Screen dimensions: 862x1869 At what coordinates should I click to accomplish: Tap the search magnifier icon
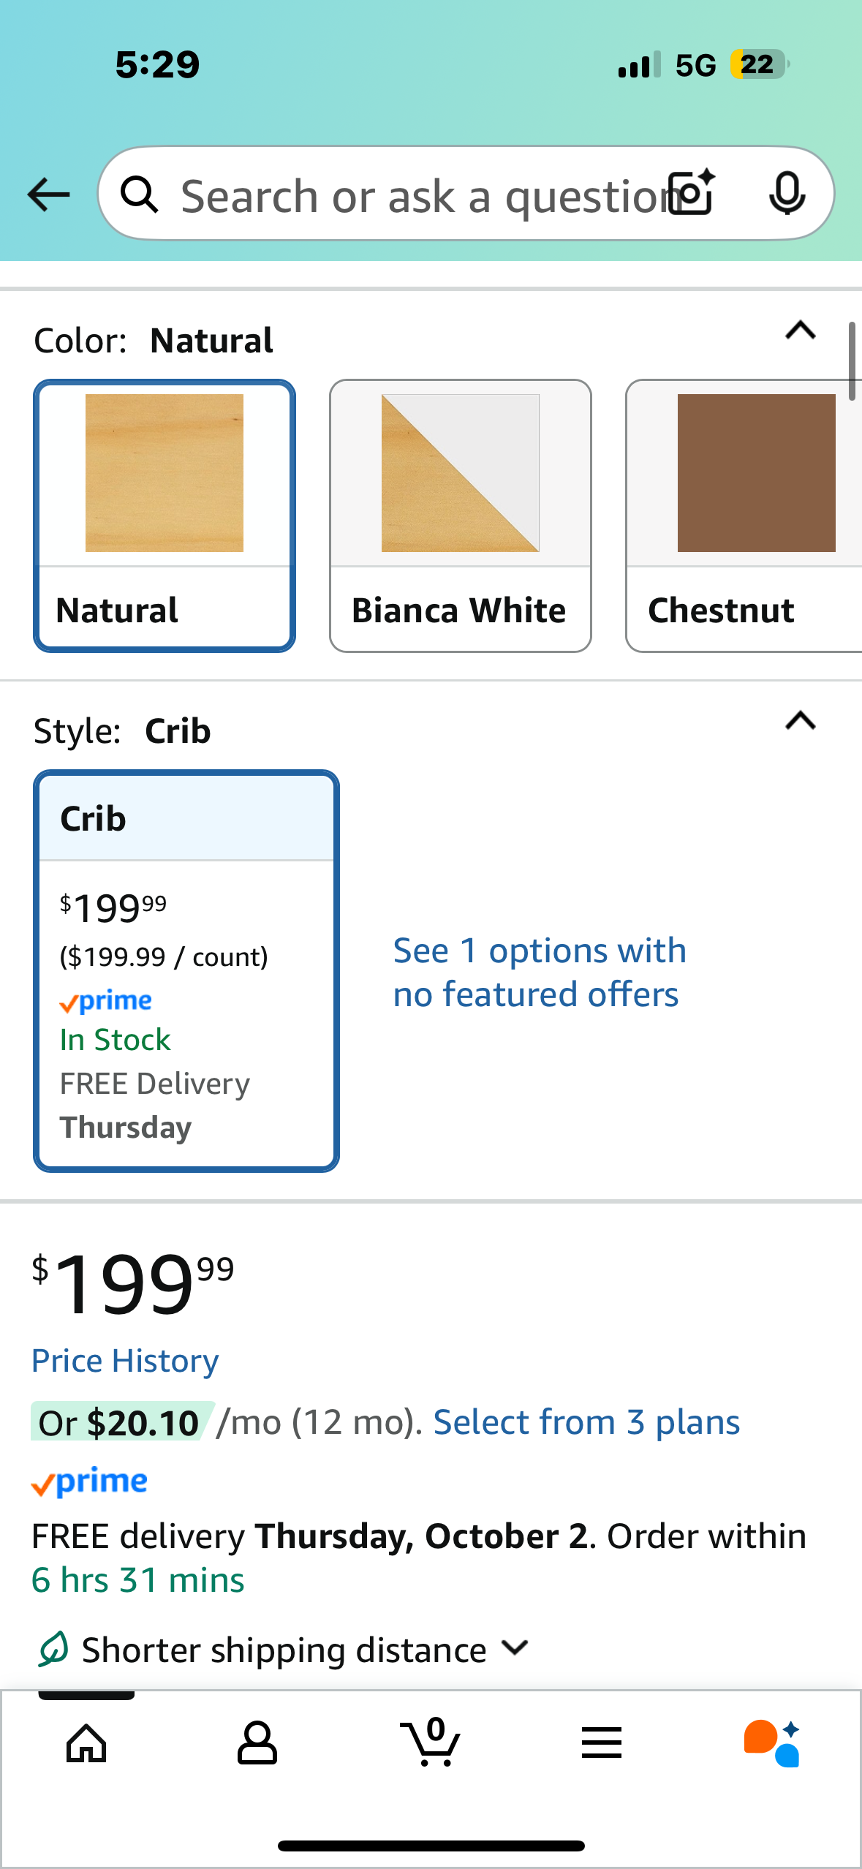pyautogui.click(x=139, y=195)
